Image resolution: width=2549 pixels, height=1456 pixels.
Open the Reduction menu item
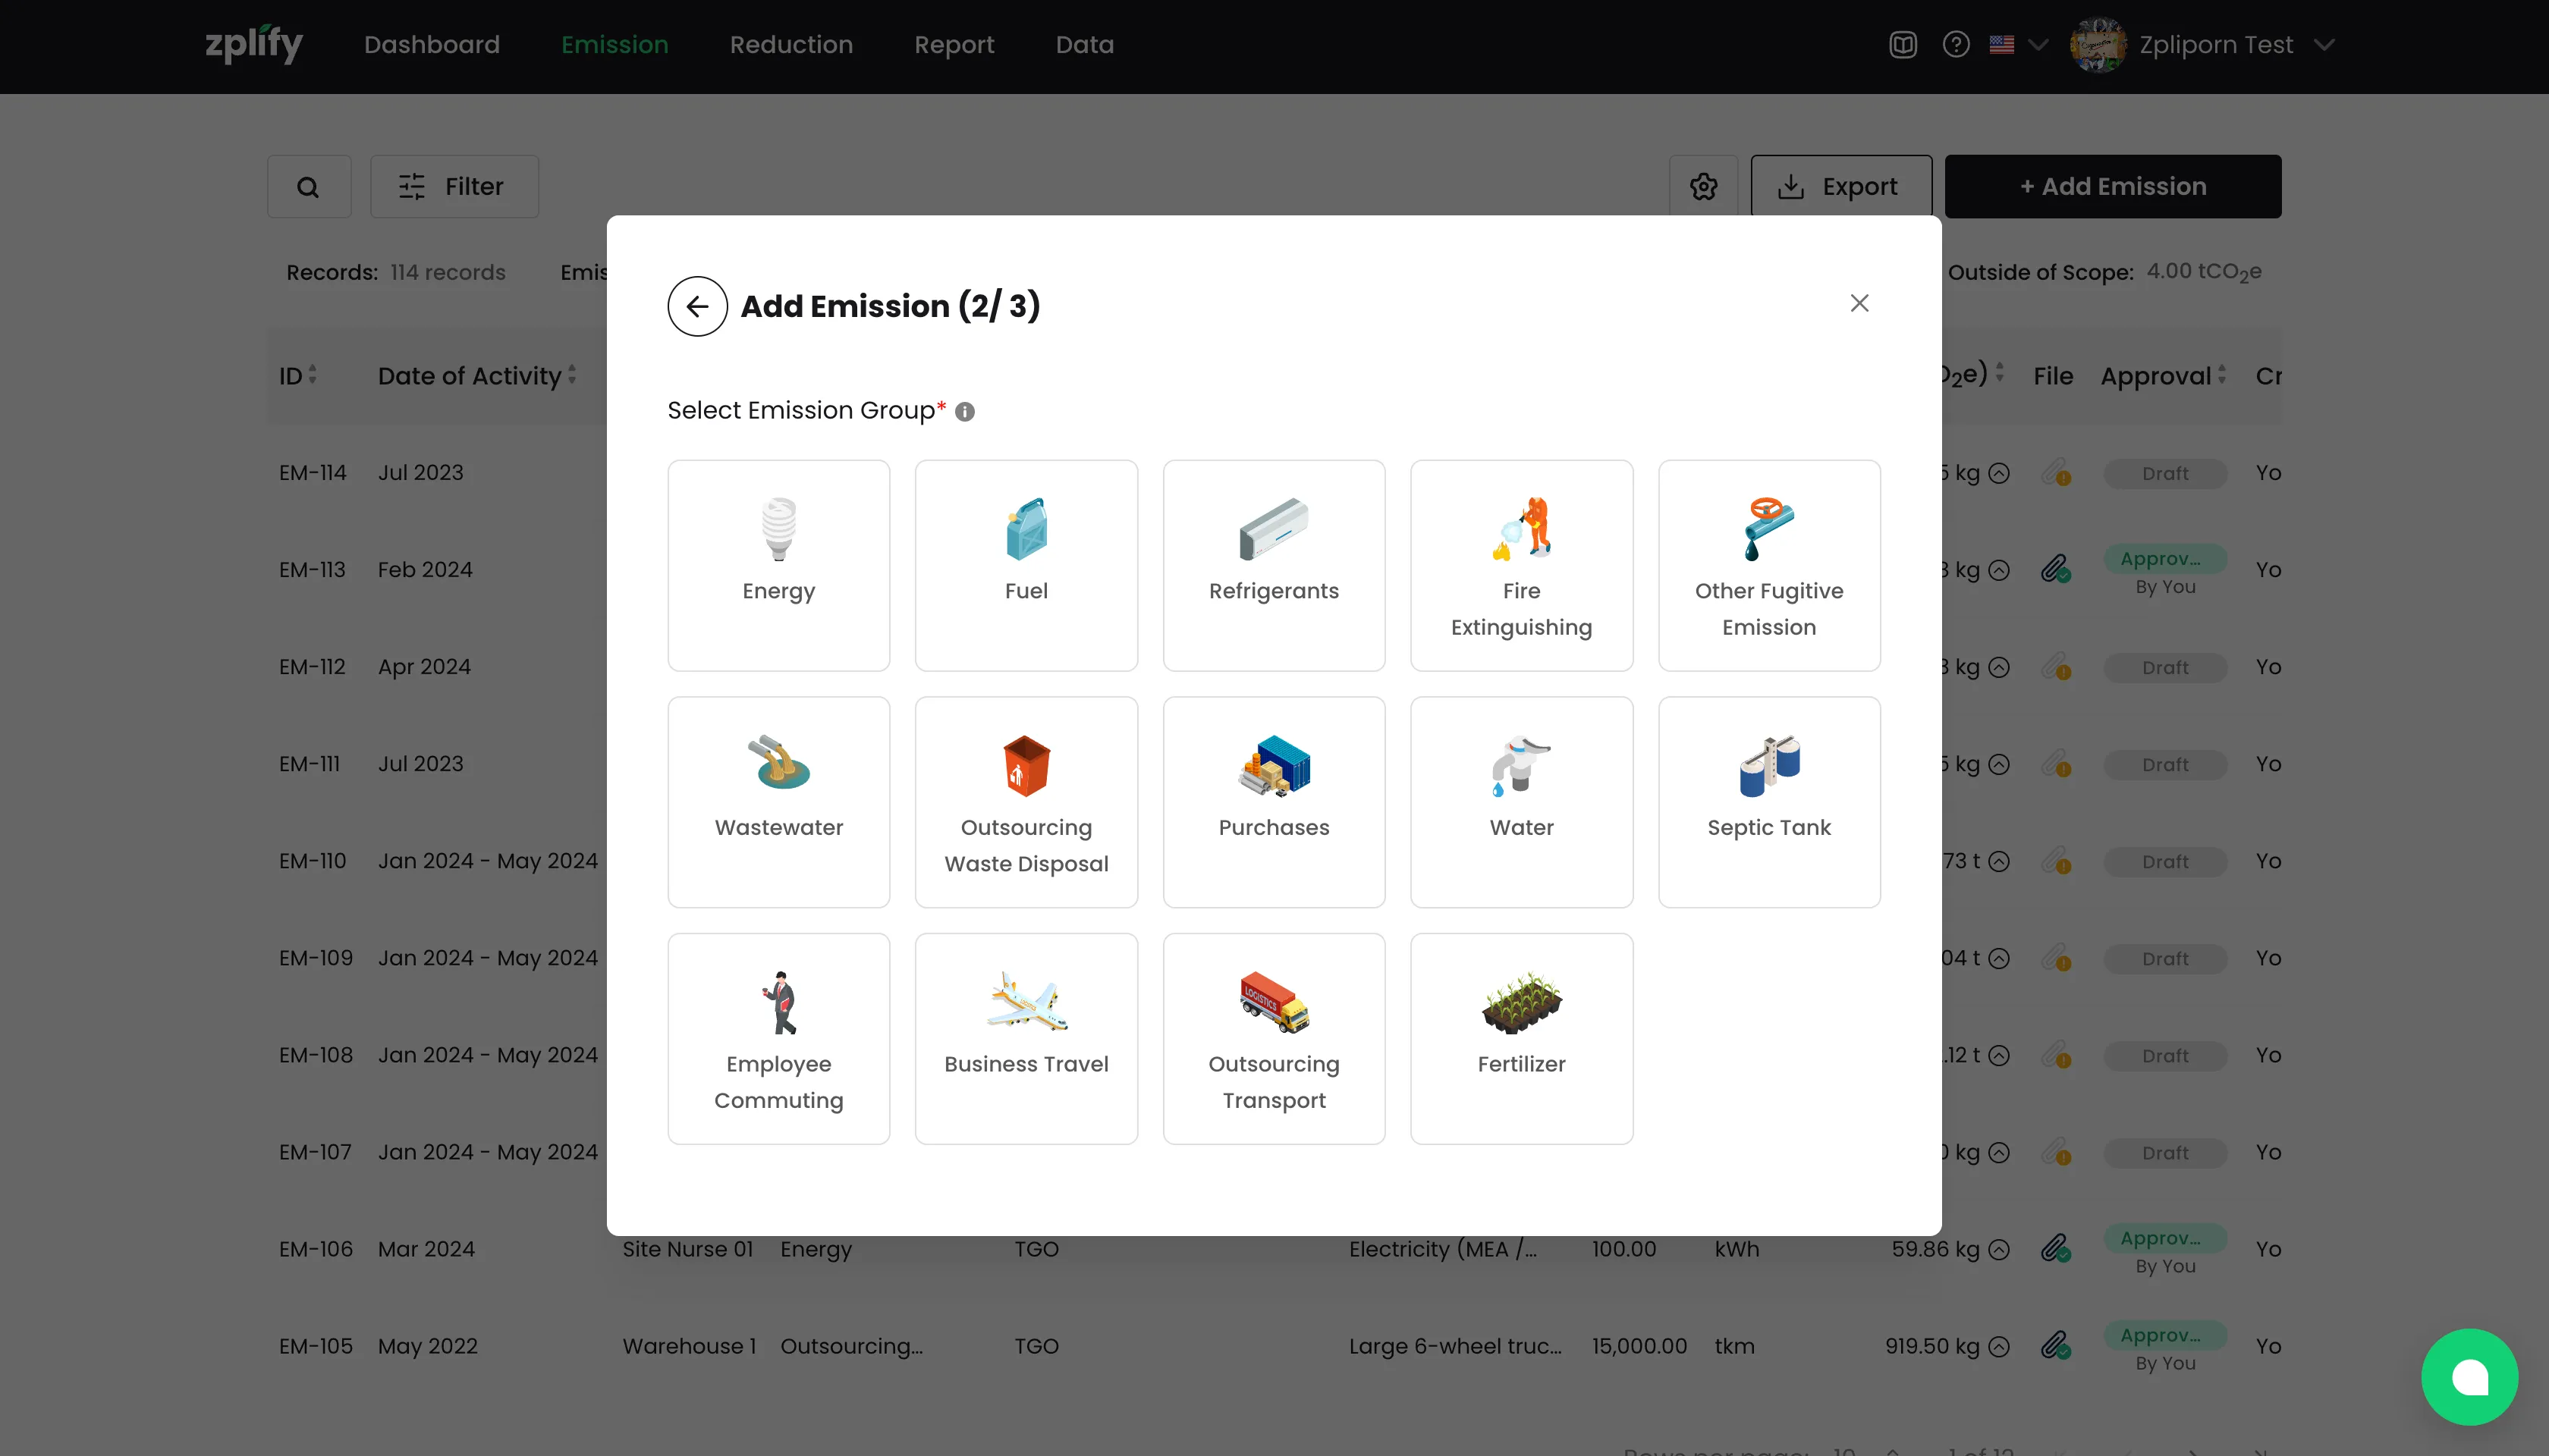(x=790, y=45)
